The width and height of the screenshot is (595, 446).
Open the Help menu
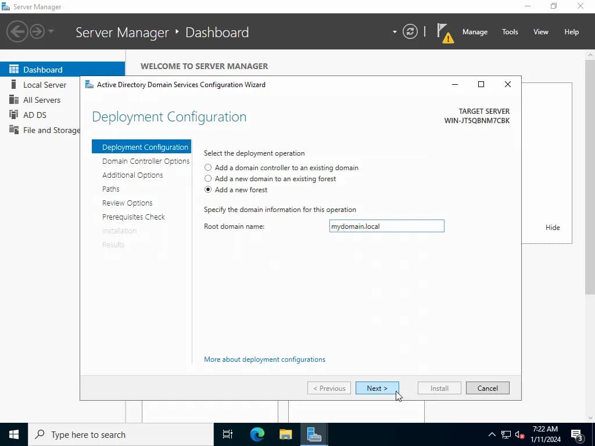(x=571, y=32)
